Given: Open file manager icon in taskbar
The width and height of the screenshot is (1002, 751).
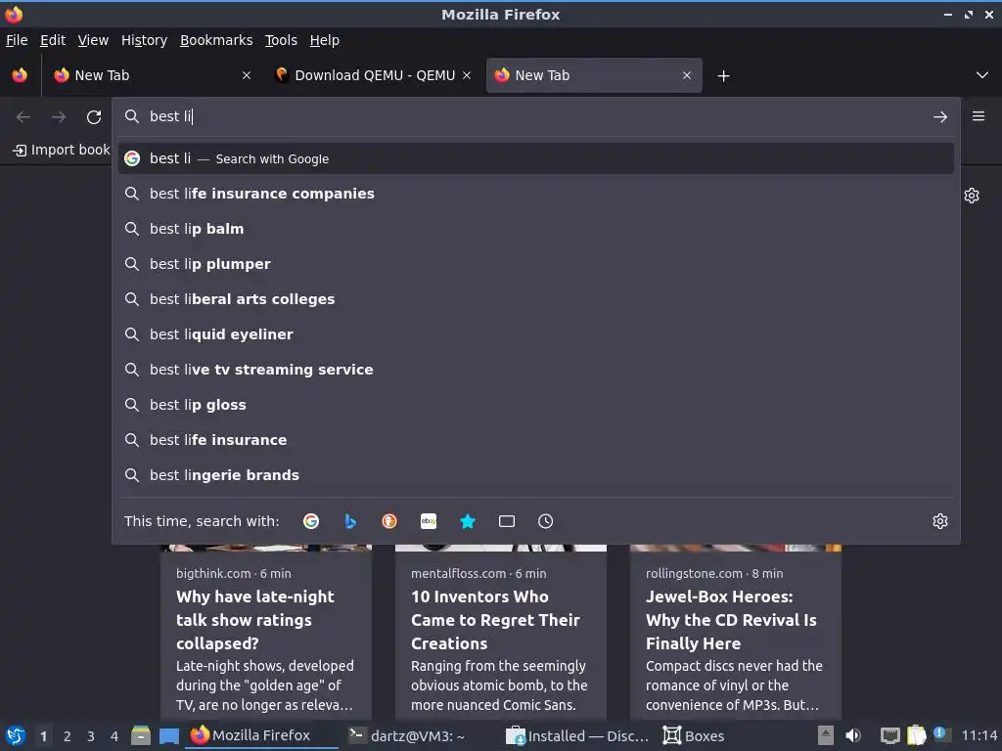Looking at the screenshot, I should point(141,735).
